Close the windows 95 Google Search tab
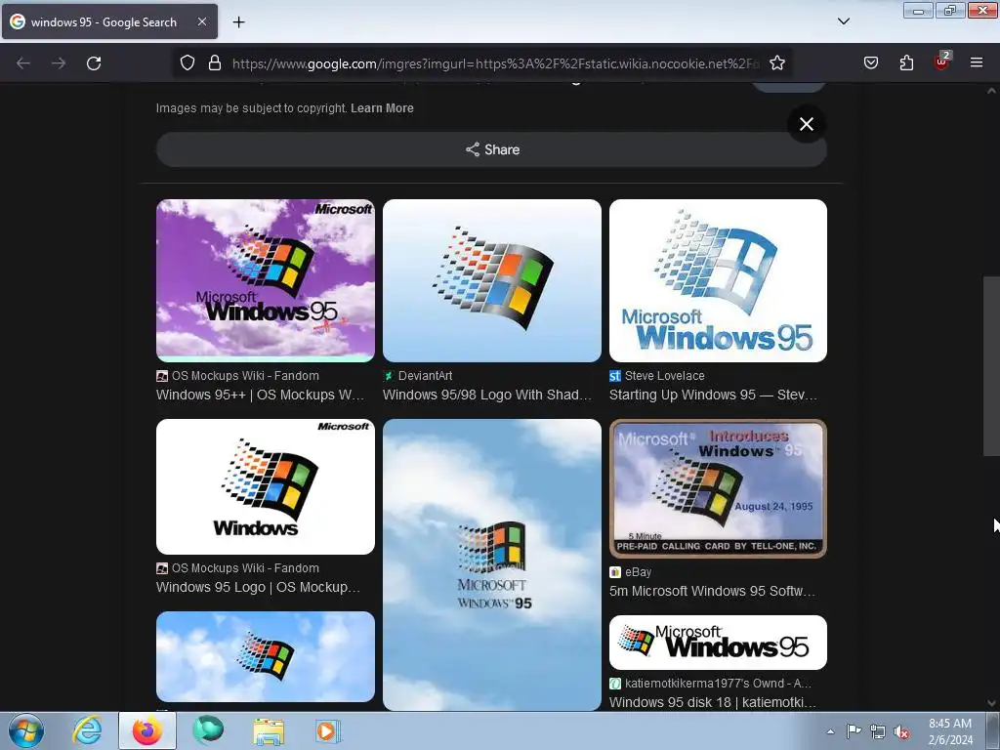The width and height of the screenshot is (1000, 750). point(201,21)
